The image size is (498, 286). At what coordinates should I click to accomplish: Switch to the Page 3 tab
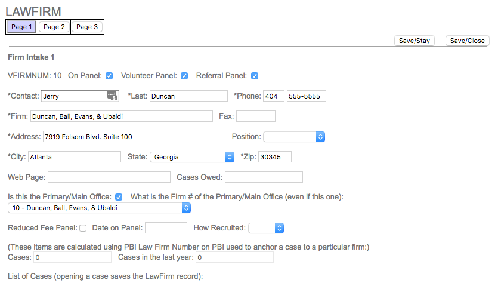87,27
